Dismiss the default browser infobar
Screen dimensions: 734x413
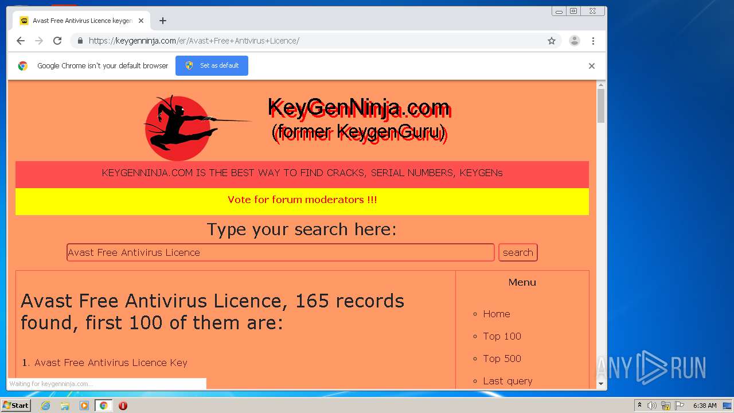pos(592,66)
